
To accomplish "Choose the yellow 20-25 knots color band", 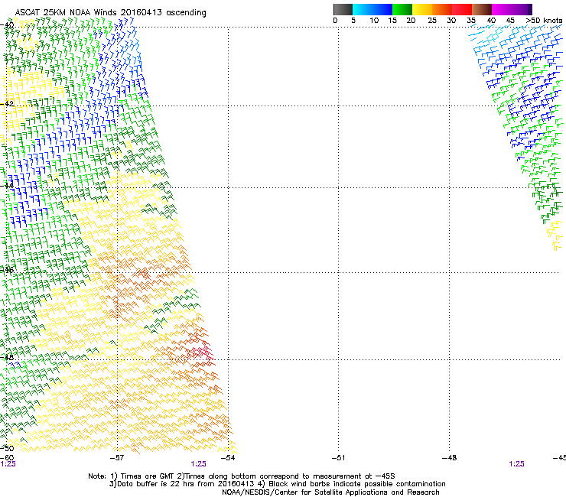I will pyautogui.click(x=422, y=9).
